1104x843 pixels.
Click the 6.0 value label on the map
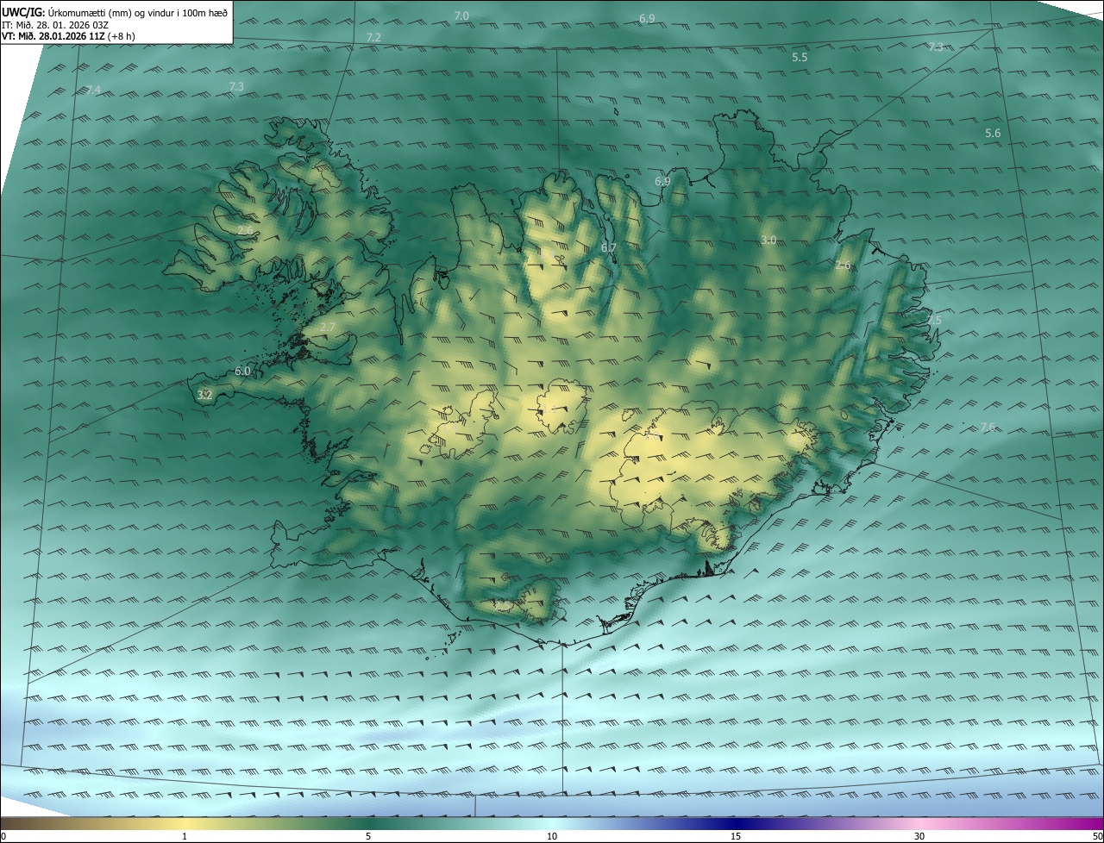[x=242, y=372]
